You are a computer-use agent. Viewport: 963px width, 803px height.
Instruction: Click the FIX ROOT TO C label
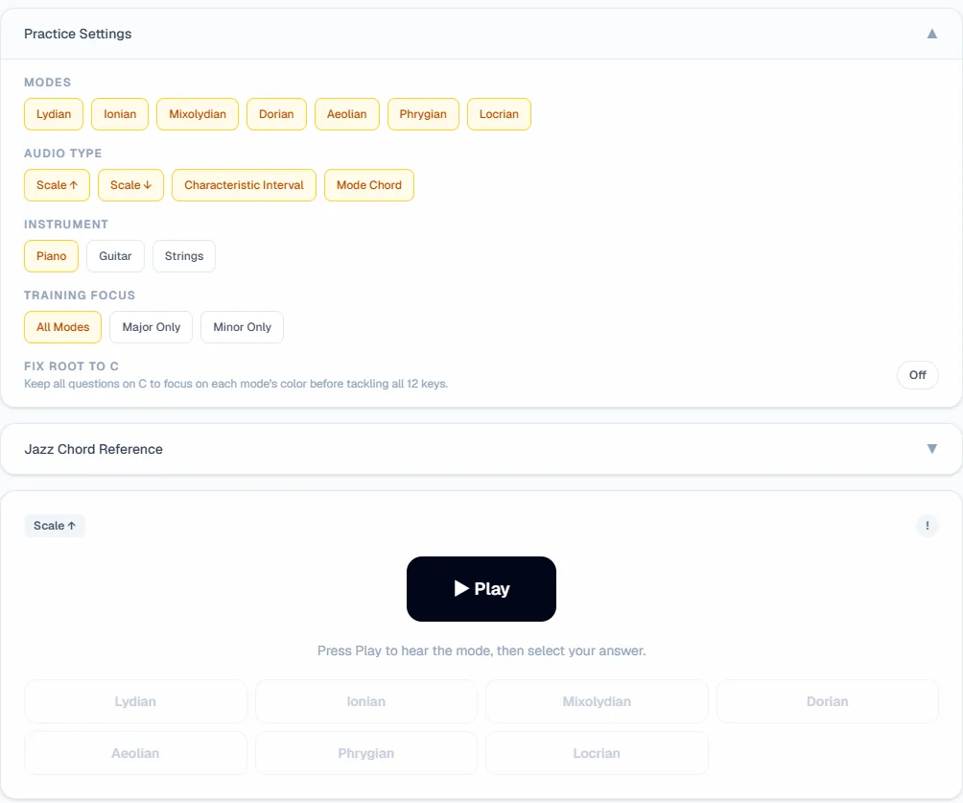coord(71,366)
